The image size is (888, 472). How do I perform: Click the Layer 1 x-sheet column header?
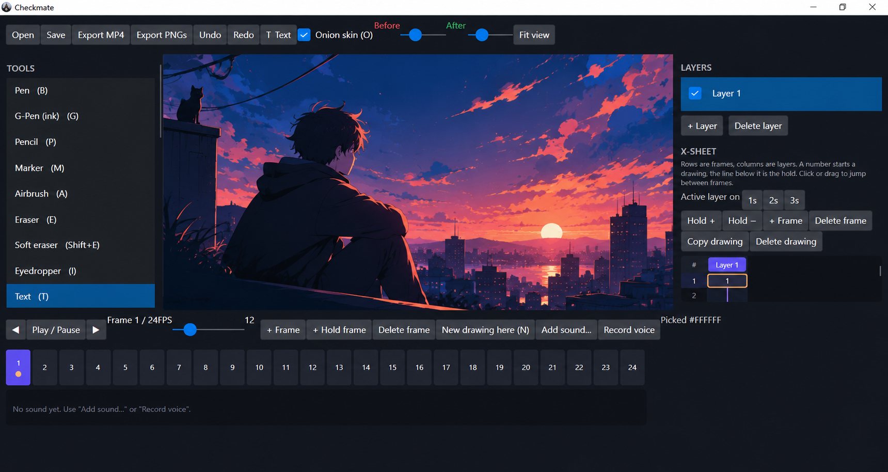(x=727, y=265)
